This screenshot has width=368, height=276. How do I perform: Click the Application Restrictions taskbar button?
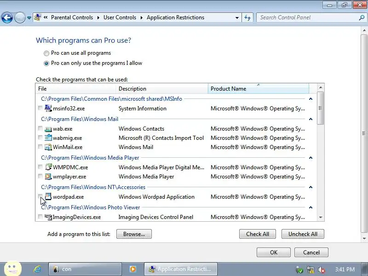tap(180, 269)
